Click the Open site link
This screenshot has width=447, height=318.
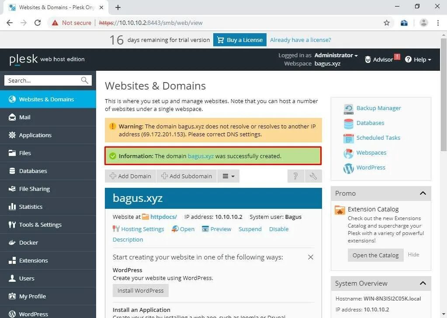(x=187, y=229)
